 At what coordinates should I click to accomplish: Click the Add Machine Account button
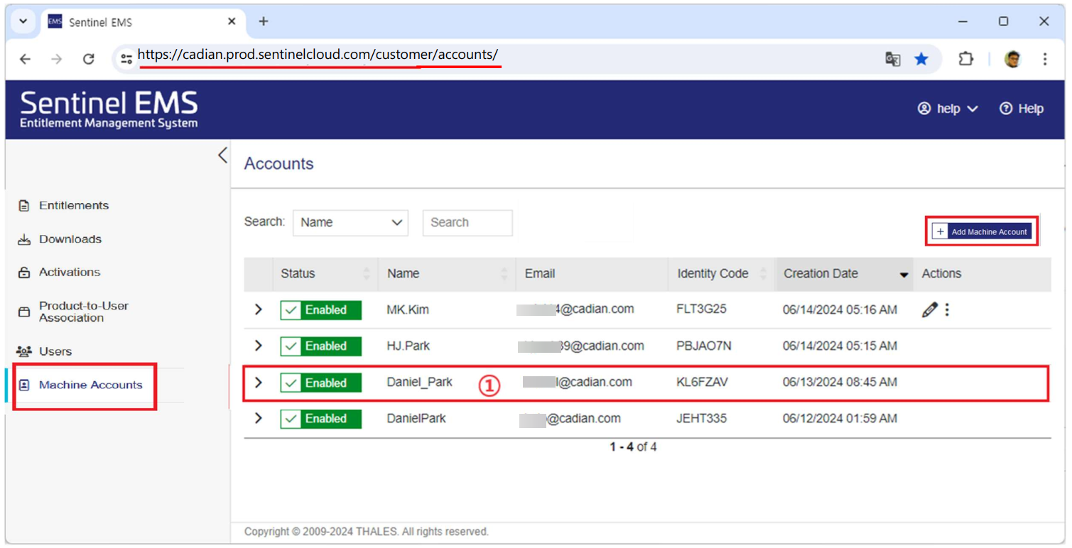982,231
